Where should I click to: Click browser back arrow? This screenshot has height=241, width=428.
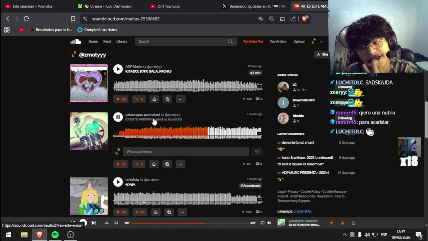coord(8,19)
